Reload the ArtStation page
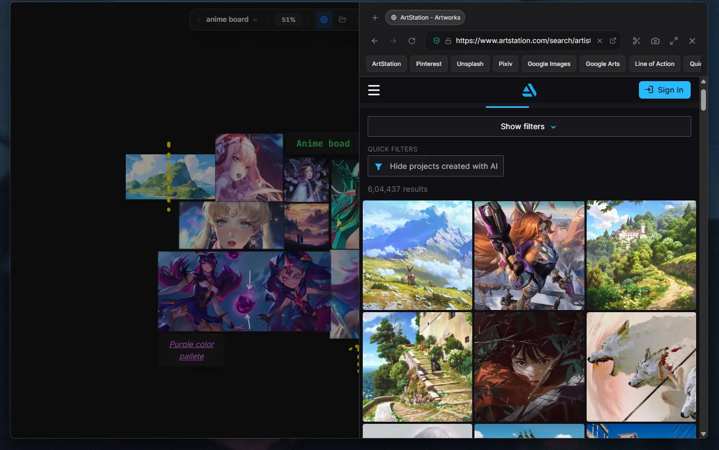 pos(412,41)
